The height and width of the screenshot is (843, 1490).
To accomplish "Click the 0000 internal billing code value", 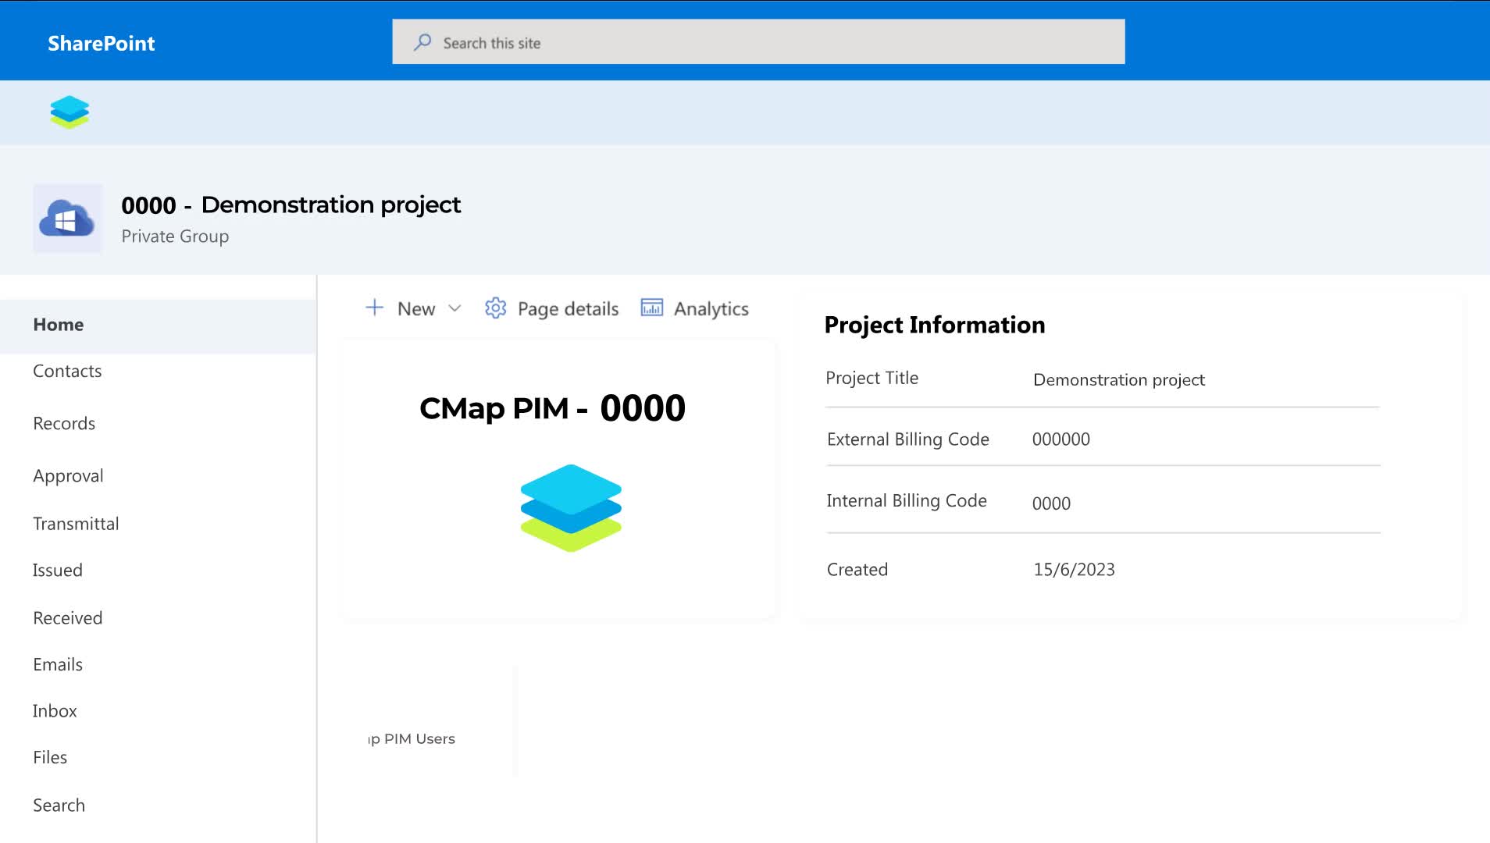I will (1051, 503).
